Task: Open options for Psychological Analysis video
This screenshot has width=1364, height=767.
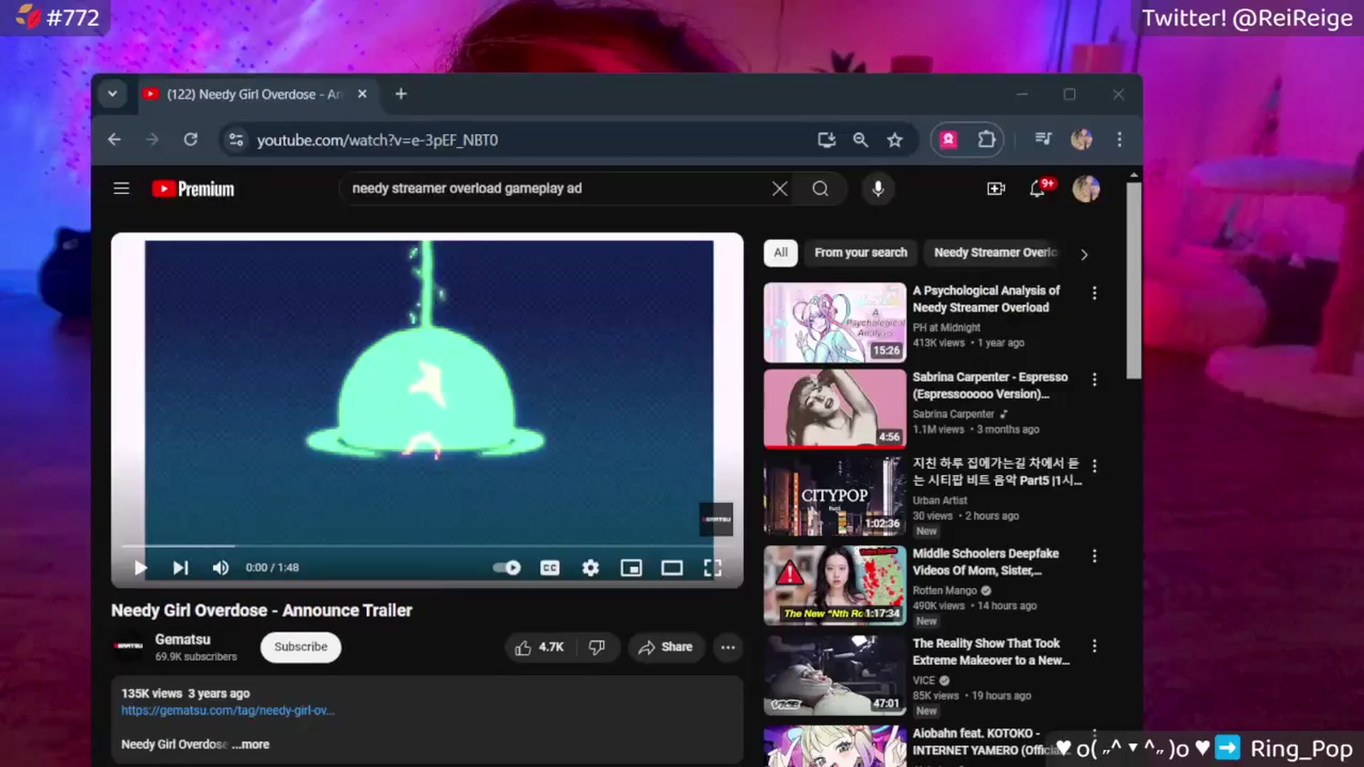Action: click(1094, 293)
